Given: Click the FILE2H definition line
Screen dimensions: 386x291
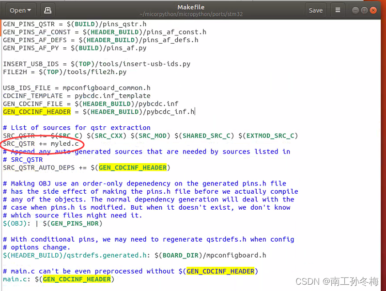Looking at the screenshot, I should tap(65, 72).
